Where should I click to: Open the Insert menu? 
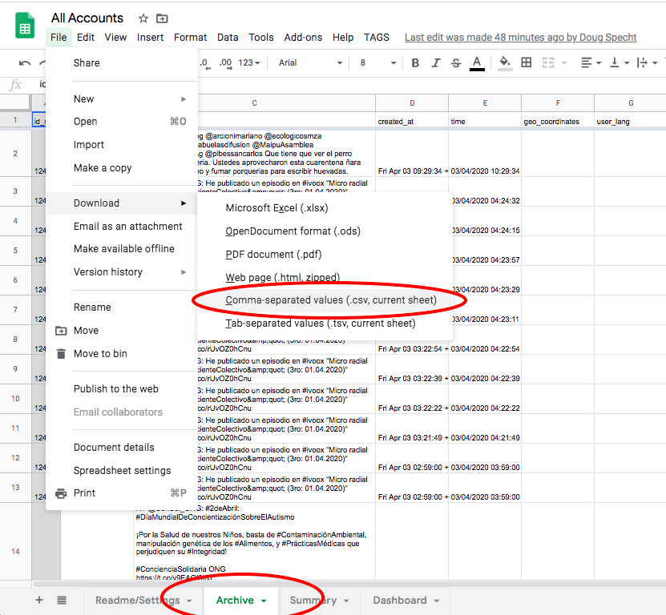click(151, 38)
